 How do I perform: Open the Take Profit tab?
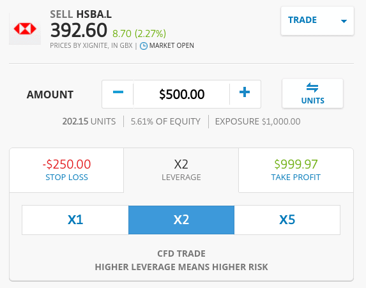click(296, 170)
